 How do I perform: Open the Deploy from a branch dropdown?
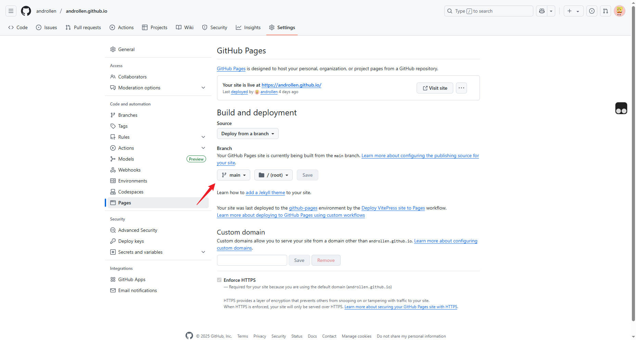coord(247,134)
